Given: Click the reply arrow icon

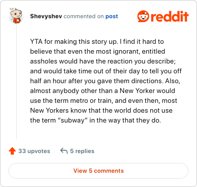Looking at the screenshot, I should pyautogui.click(x=64, y=151).
